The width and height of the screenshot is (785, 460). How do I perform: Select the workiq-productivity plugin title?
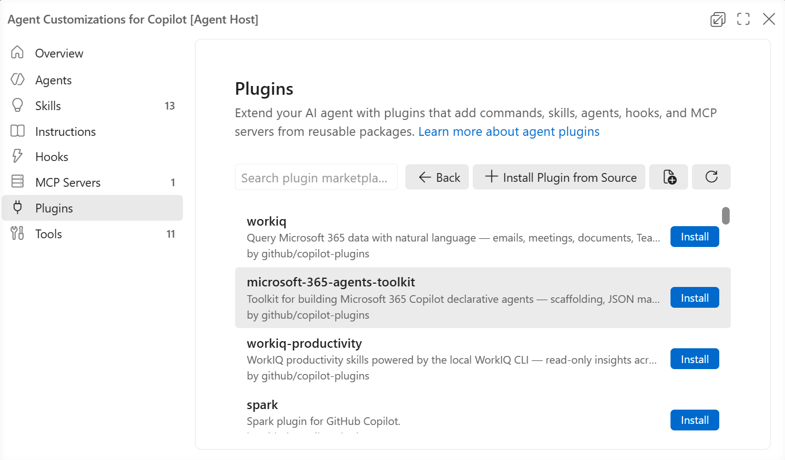tap(305, 343)
